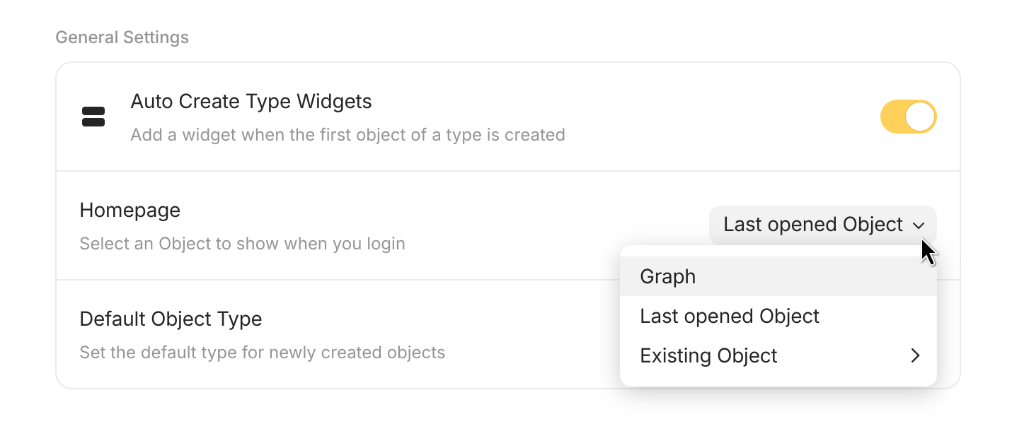Image resolution: width=1012 pixels, height=431 pixels.
Task: Click the widget icon beside Auto Create Type Widgets
Action: 93,117
